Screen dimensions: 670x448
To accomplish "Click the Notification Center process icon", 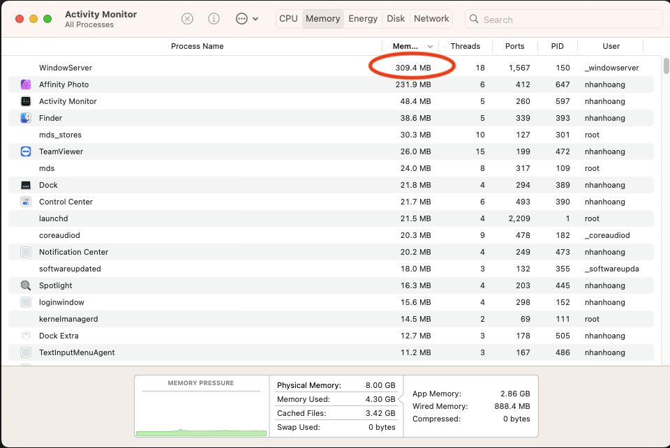I will pos(26,252).
